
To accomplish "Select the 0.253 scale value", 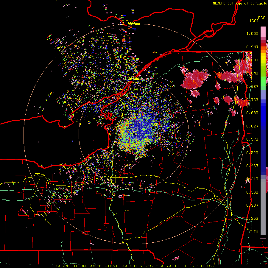I will click(x=252, y=219).
